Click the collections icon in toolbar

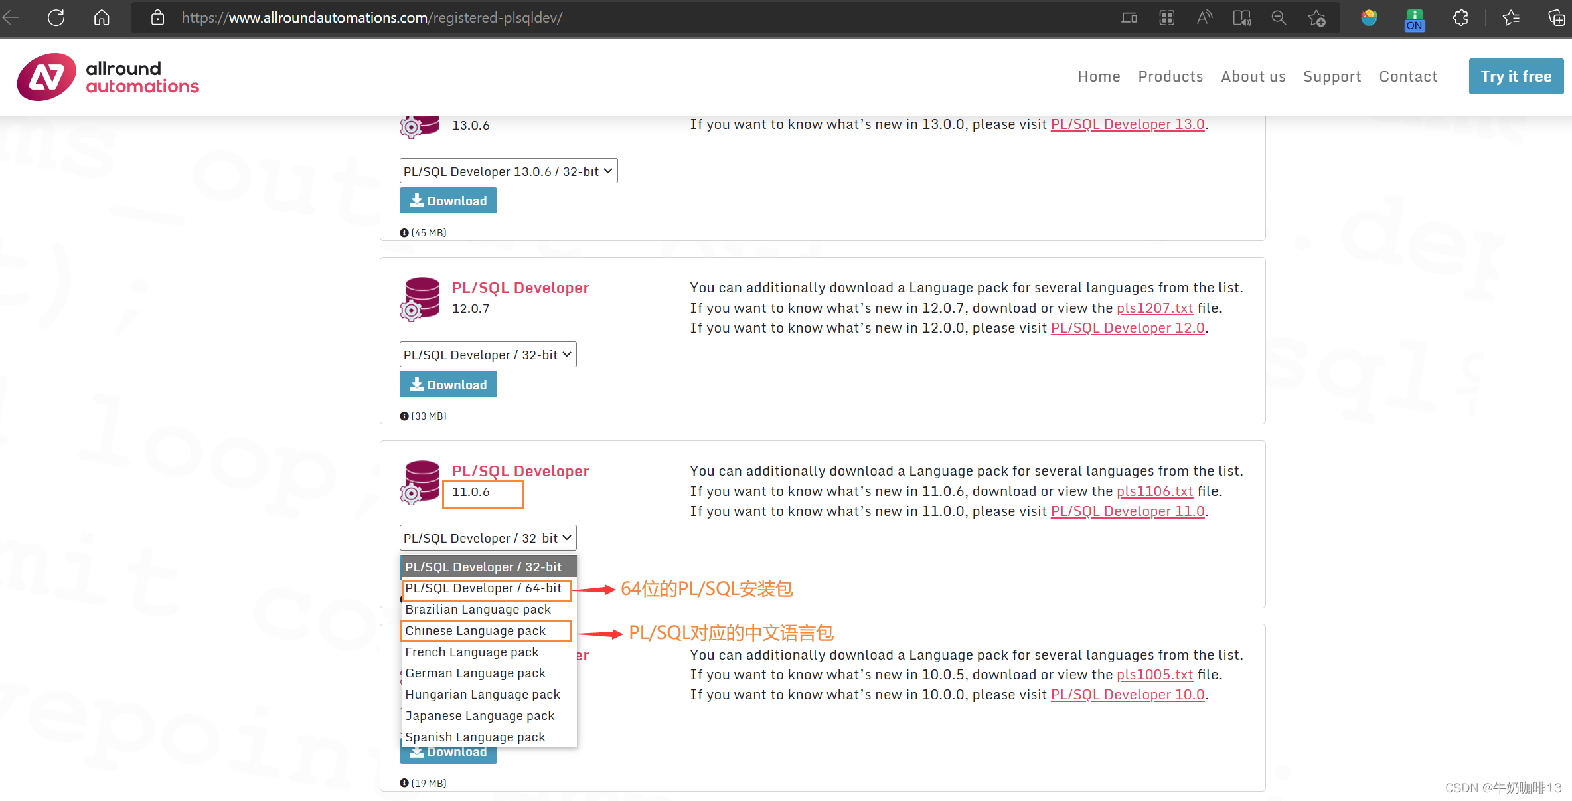click(x=1555, y=18)
